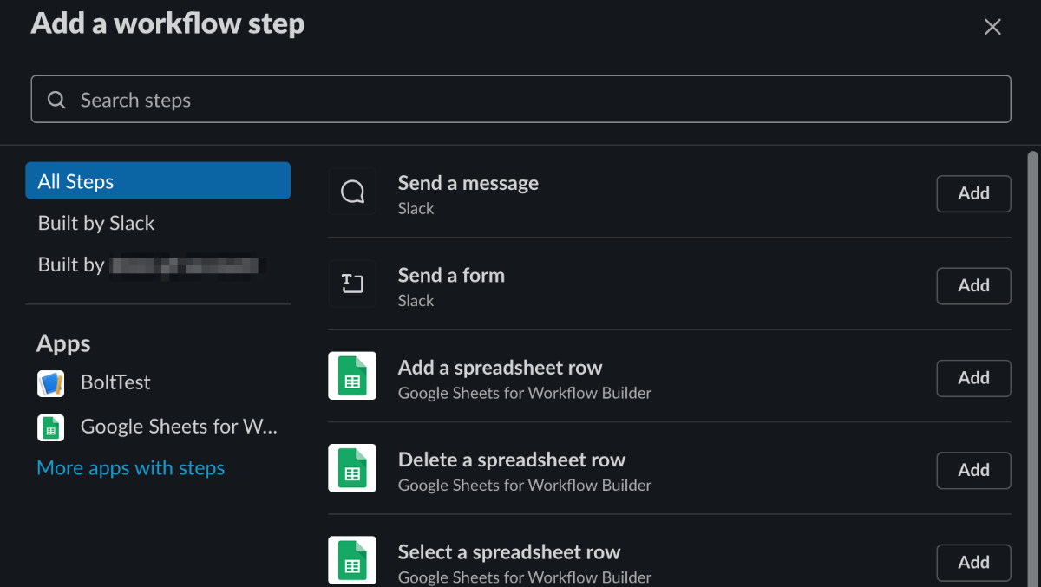The height and width of the screenshot is (587, 1041).
Task: Click the Select a spreadsheet row title
Action: coord(509,552)
